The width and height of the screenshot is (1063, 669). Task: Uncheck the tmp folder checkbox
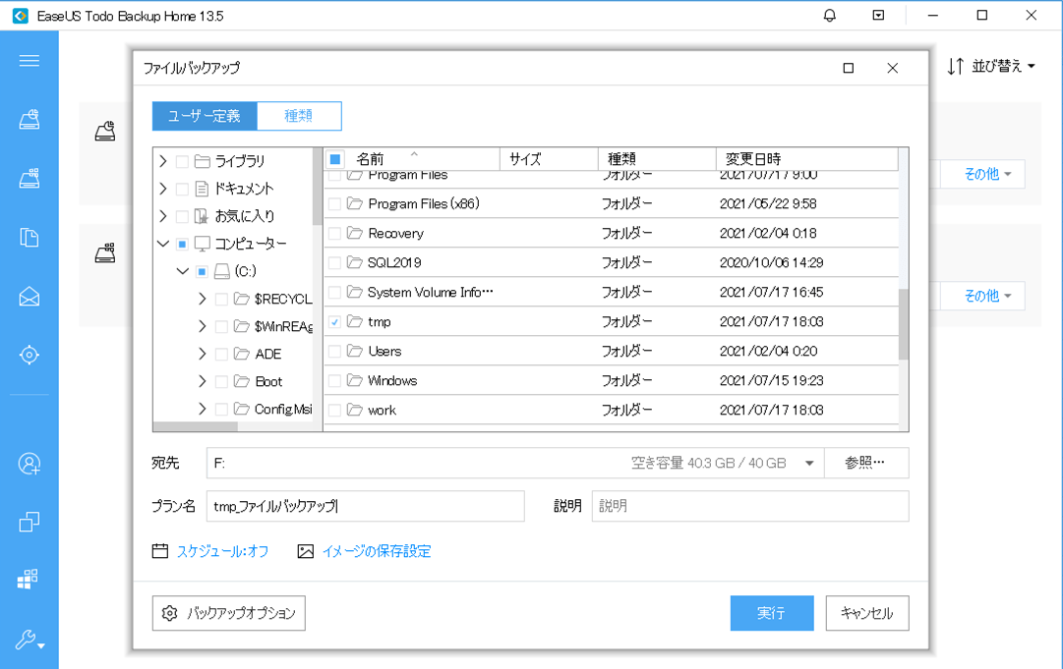point(334,322)
